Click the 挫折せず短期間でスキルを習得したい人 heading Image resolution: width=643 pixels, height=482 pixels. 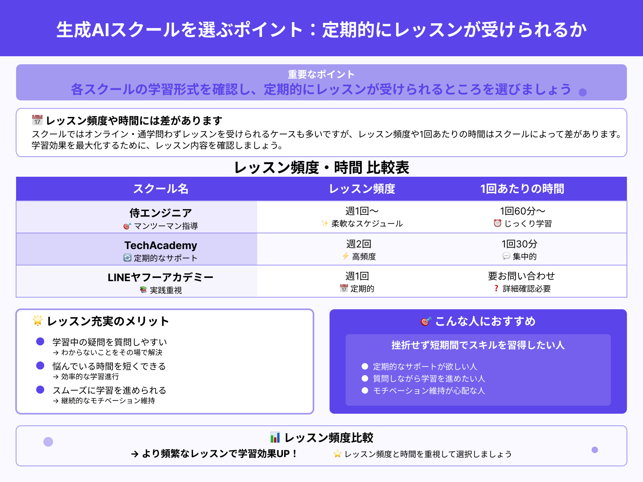[x=478, y=345]
